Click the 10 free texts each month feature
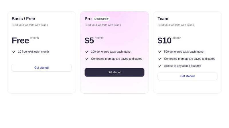 coord(33,52)
